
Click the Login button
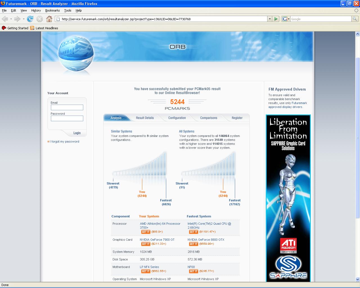pos(77,133)
